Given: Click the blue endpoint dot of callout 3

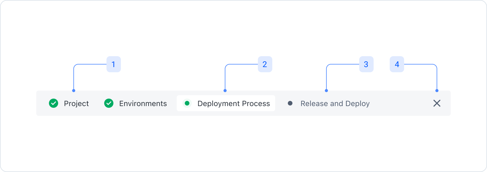Looking at the screenshot, I should point(326,91).
